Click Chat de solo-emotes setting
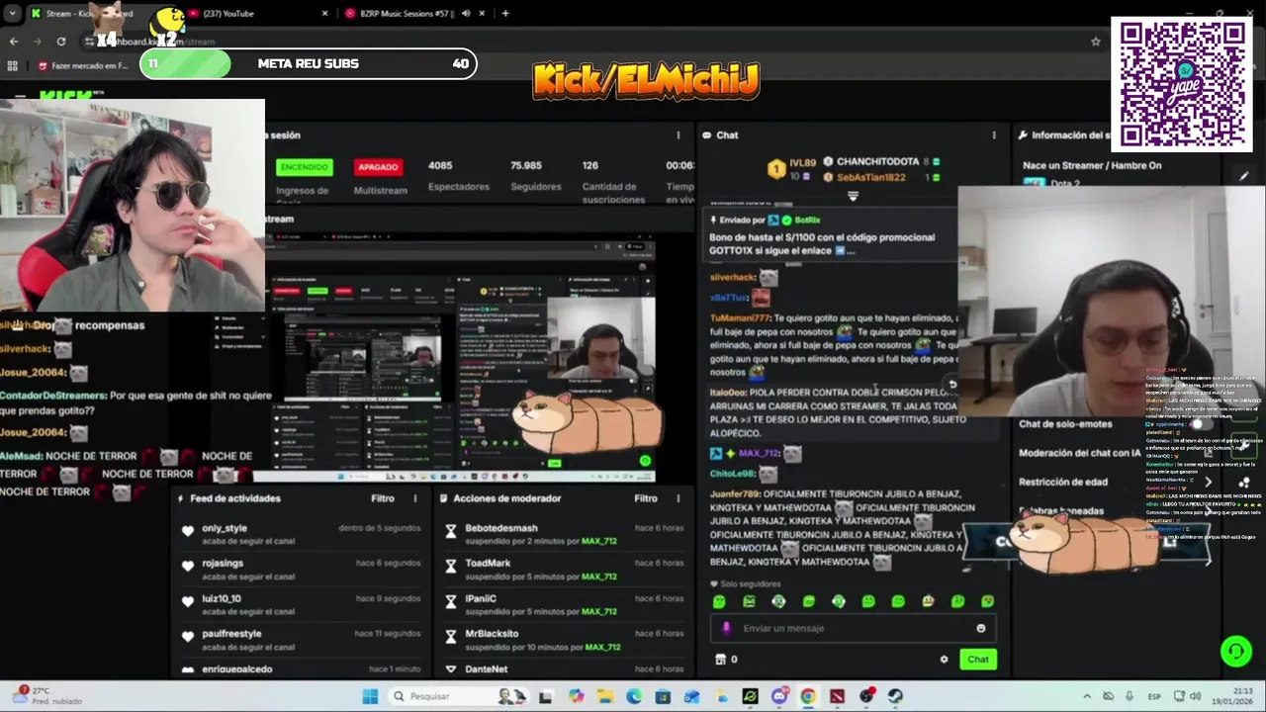The width and height of the screenshot is (1266, 712). click(1065, 424)
